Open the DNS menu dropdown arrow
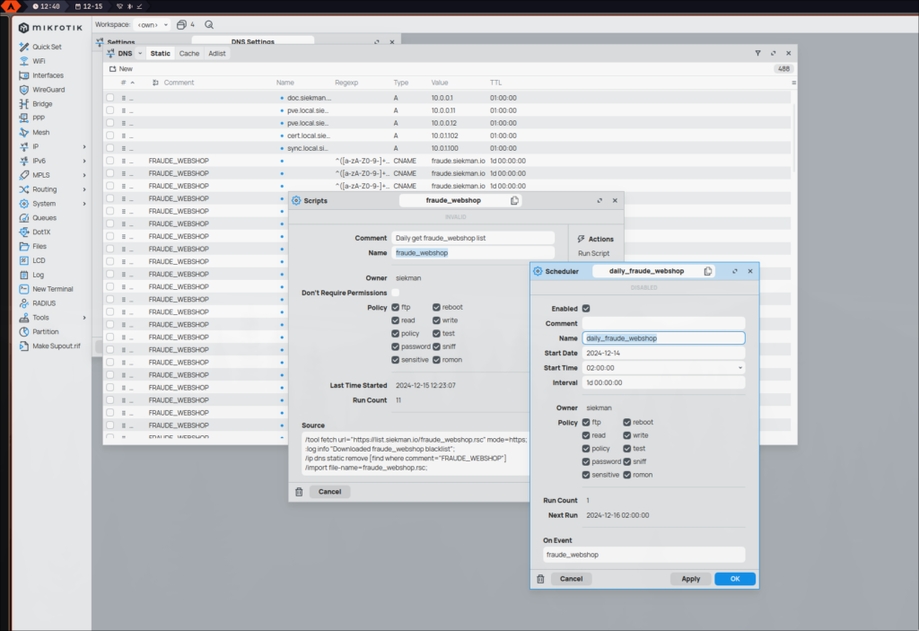The image size is (919, 631). tap(140, 53)
